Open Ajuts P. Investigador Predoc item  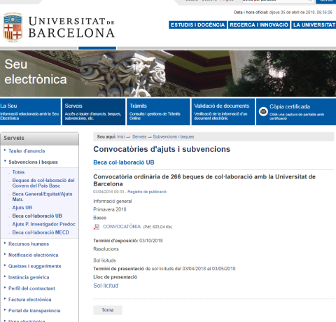point(44,224)
